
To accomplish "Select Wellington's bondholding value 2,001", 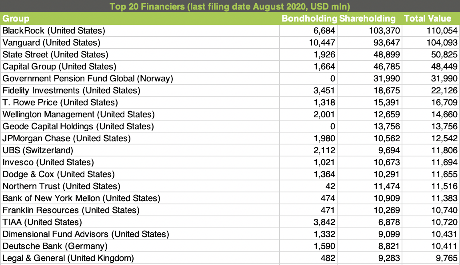I will click(x=309, y=115).
